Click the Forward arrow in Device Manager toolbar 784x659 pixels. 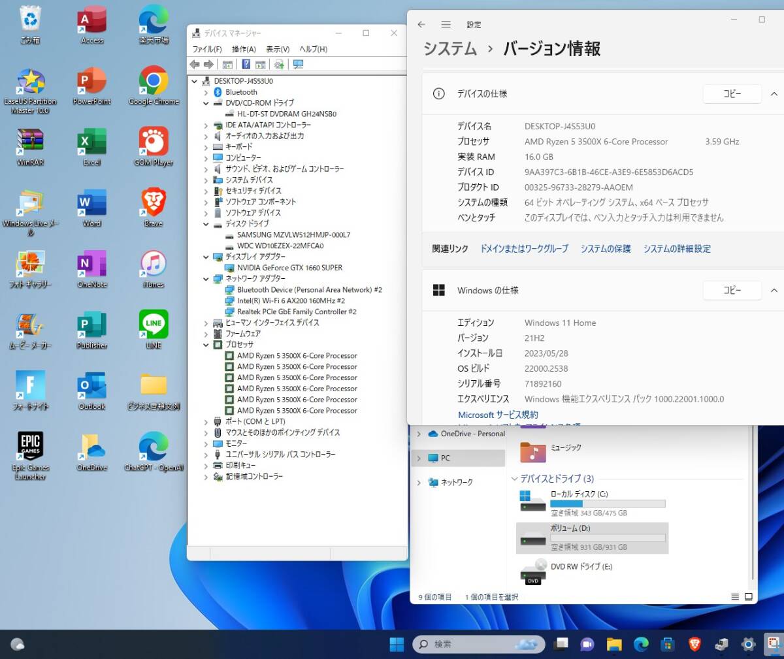(x=208, y=64)
